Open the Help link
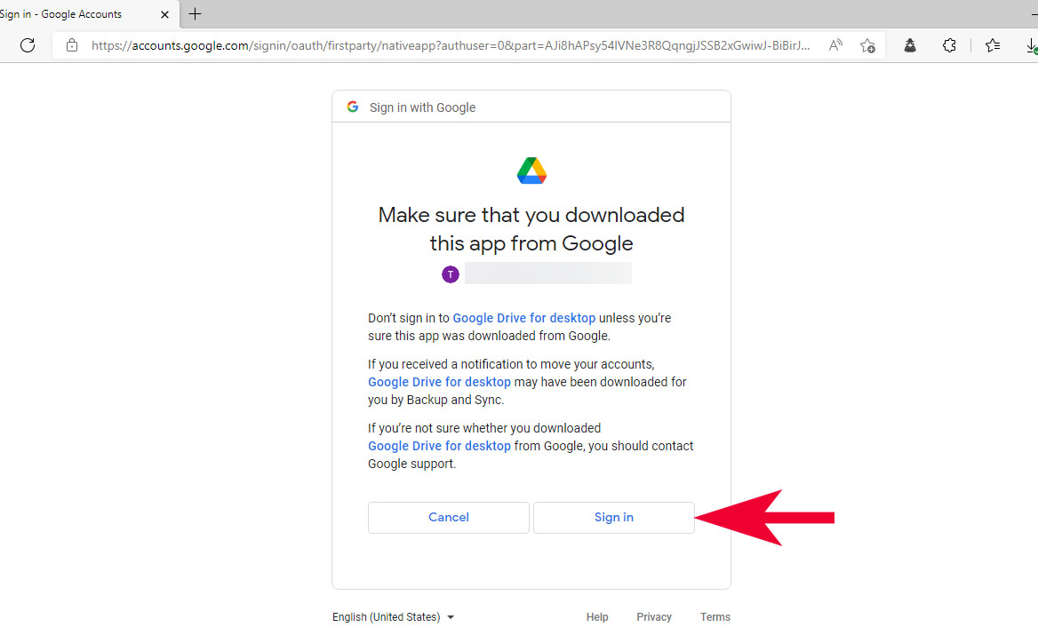The height and width of the screenshot is (643, 1038). (596, 617)
